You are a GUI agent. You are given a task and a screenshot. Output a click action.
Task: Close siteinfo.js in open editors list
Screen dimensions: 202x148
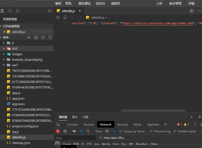click(x=5, y=32)
